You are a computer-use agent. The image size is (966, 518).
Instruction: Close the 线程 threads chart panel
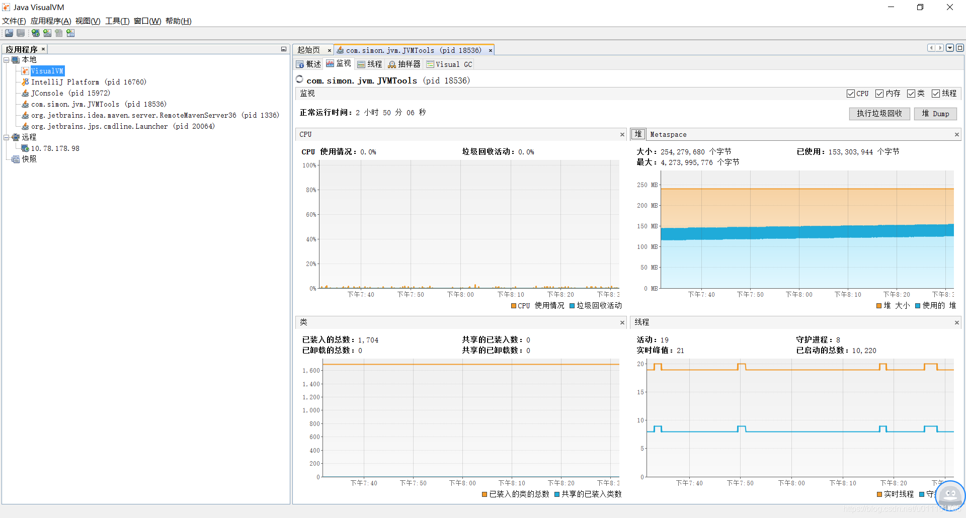(957, 322)
